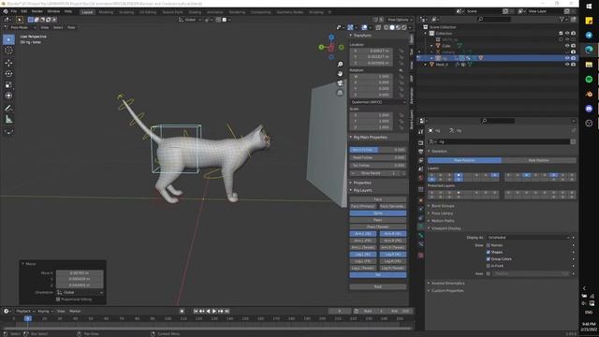This screenshot has width=599, height=337.
Task: Open the File menu
Action: (x=14, y=12)
